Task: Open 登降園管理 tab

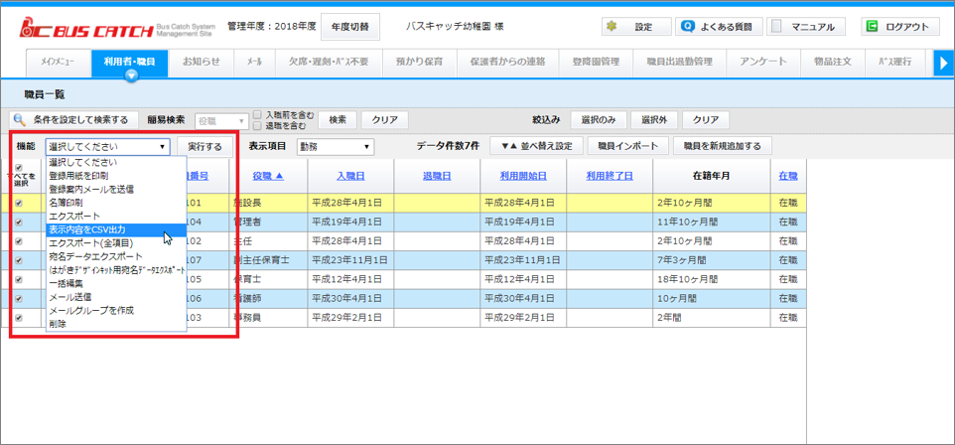Action: pos(596,63)
